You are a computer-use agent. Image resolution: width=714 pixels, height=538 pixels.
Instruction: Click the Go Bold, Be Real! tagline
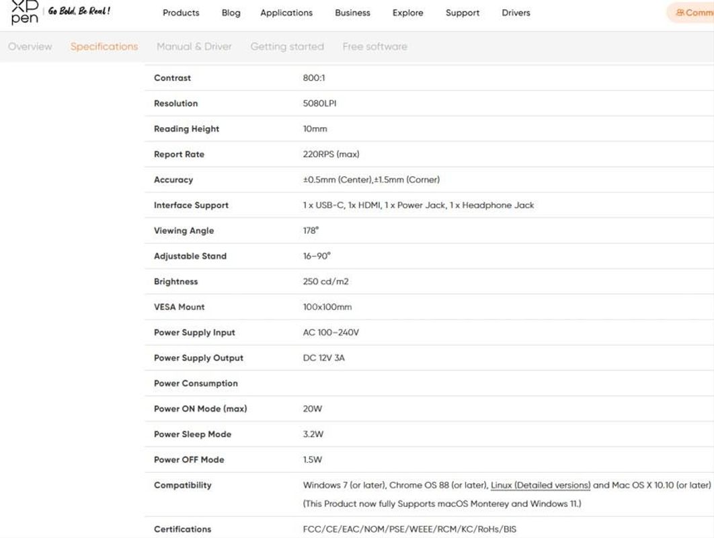79,11
